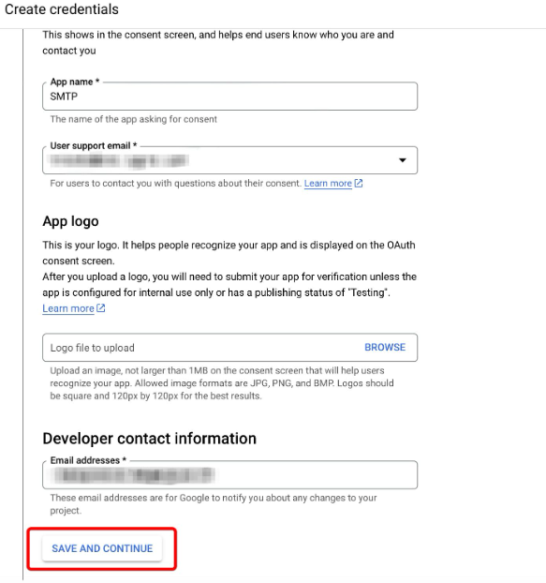This screenshot has width=546, height=583.
Task: Click the App logo section heading
Action: [70, 221]
